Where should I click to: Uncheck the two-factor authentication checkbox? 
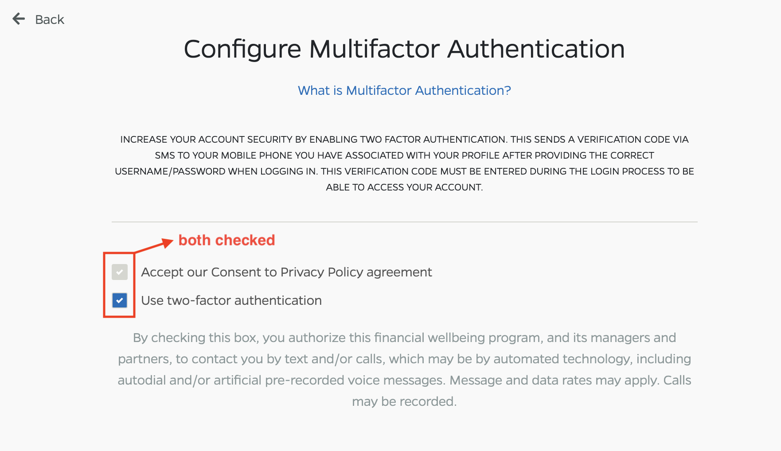pyautogui.click(x=120, y=300)
